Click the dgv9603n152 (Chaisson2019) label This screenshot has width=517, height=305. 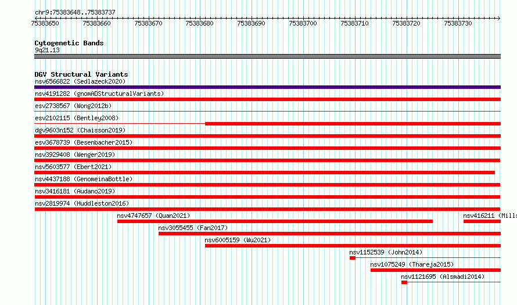[80, 130]
